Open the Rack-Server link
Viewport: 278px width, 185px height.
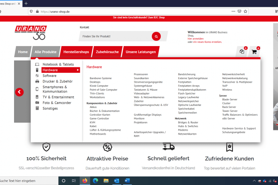(229, 107)
